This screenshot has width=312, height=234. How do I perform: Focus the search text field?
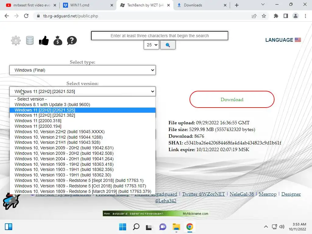coord(160,36)
